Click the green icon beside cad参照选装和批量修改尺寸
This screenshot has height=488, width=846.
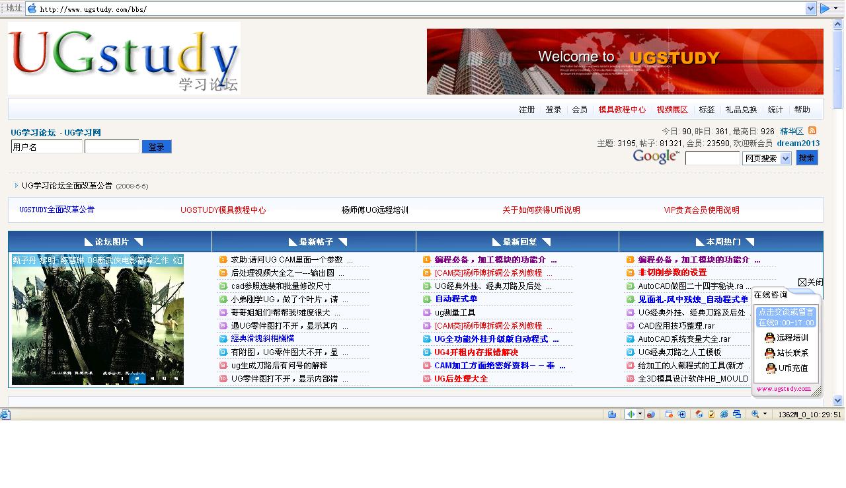tap(223, 286)
